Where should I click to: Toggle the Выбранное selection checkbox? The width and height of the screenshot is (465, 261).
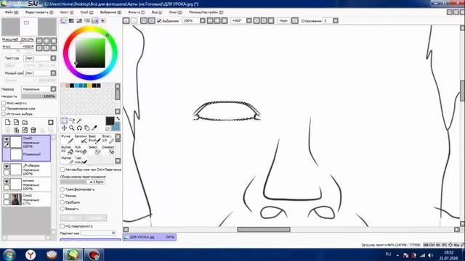coord(159,21)
